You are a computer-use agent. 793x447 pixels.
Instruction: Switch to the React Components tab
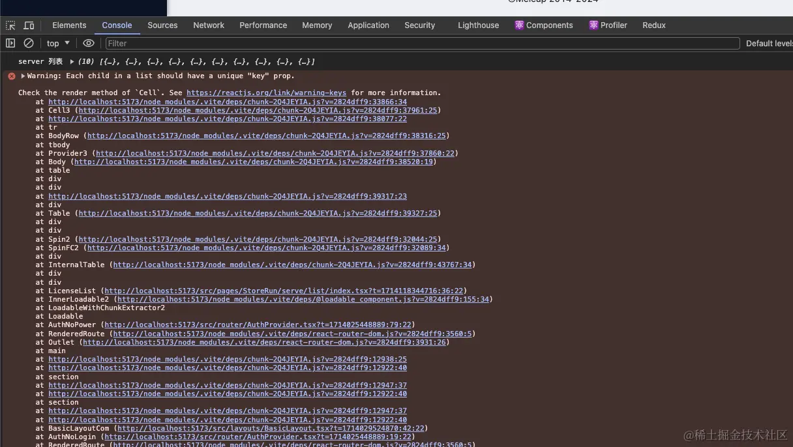click(544, 25)
